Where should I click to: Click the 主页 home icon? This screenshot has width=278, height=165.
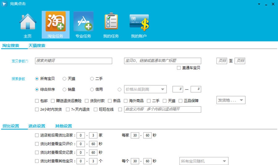click(x=28, y=22)
